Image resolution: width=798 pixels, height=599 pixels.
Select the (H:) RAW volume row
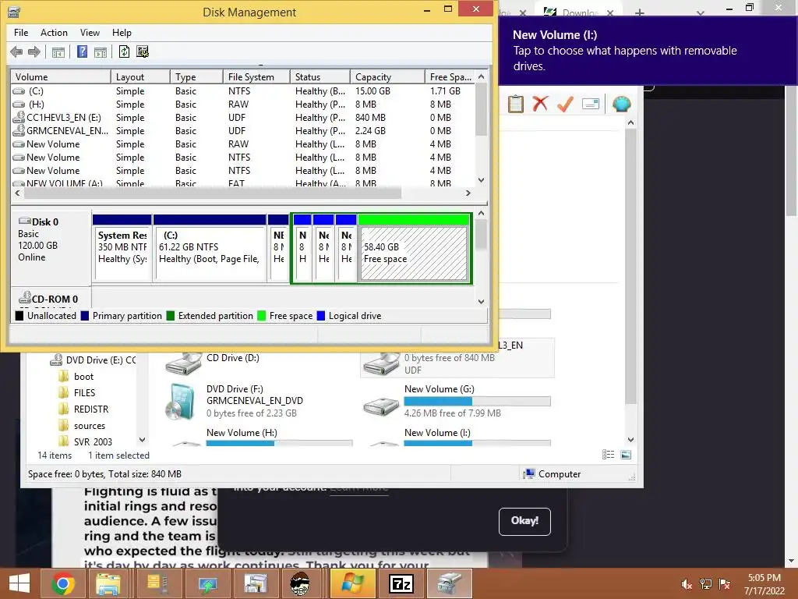(x=243, y=105)
